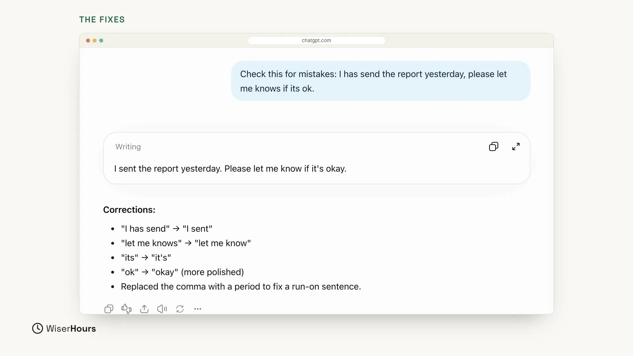The height and width of the screenshot is (356, 633).
Task: Click bullet "its" → "it's"
Action: click(x=146, y=258)
